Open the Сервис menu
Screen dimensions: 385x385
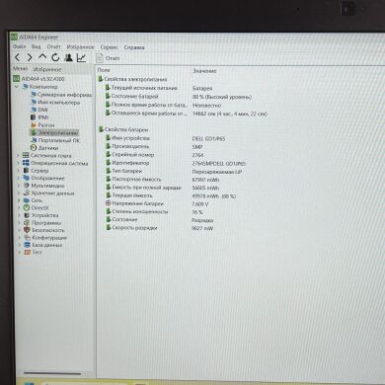(x=109, y=47)
